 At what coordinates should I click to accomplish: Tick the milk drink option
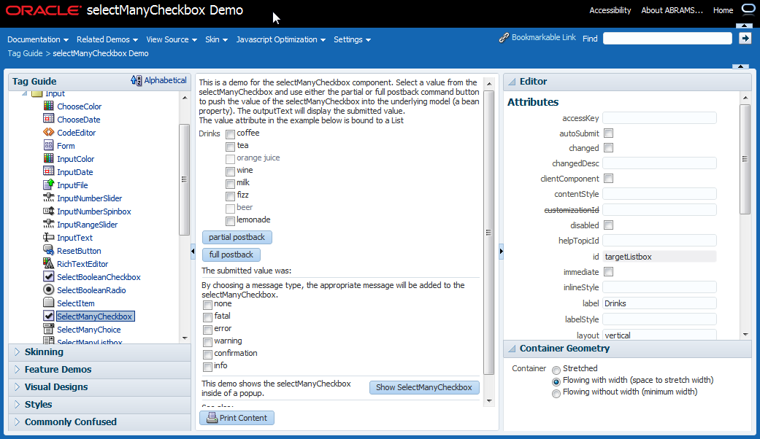[x=230, y=184]
